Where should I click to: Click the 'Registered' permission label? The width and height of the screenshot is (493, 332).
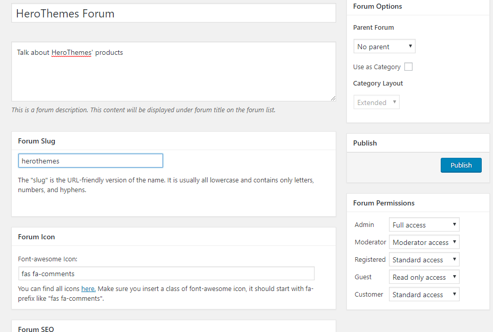[370, 259]
